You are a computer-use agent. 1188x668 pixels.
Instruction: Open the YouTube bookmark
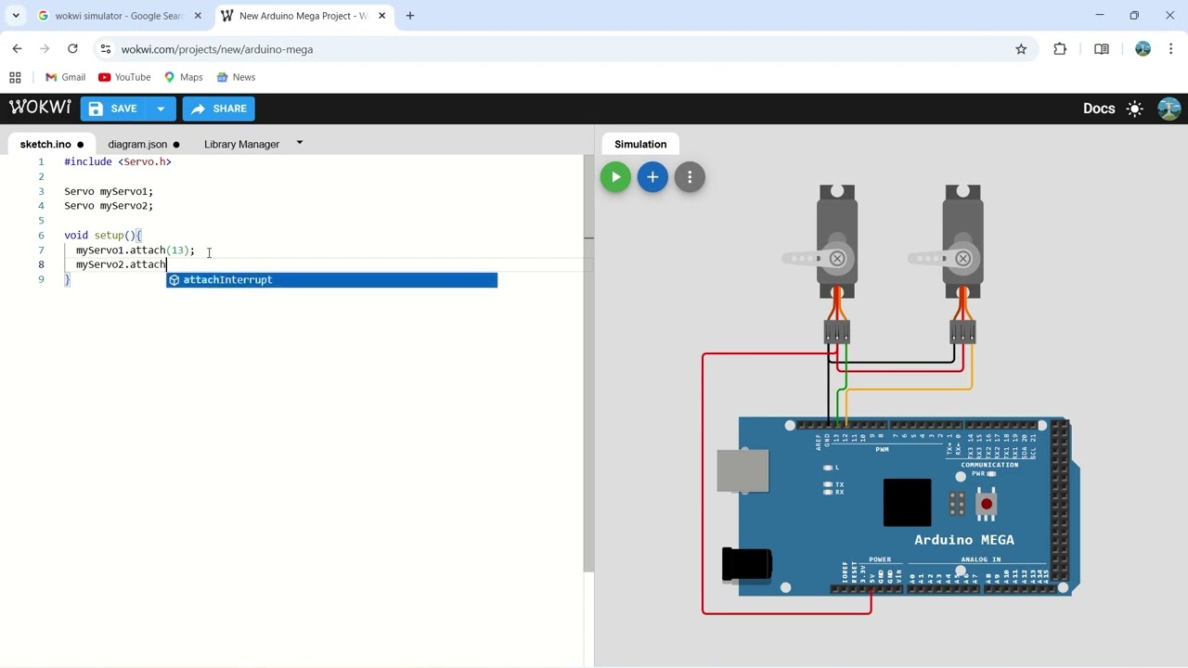(124, 77)
